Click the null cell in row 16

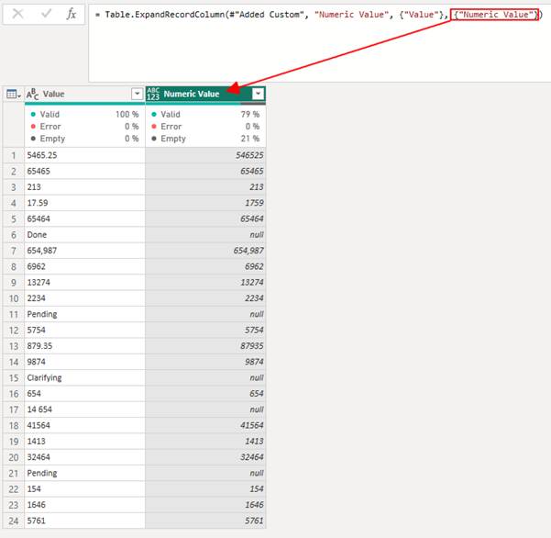click(x=205, y=409)
